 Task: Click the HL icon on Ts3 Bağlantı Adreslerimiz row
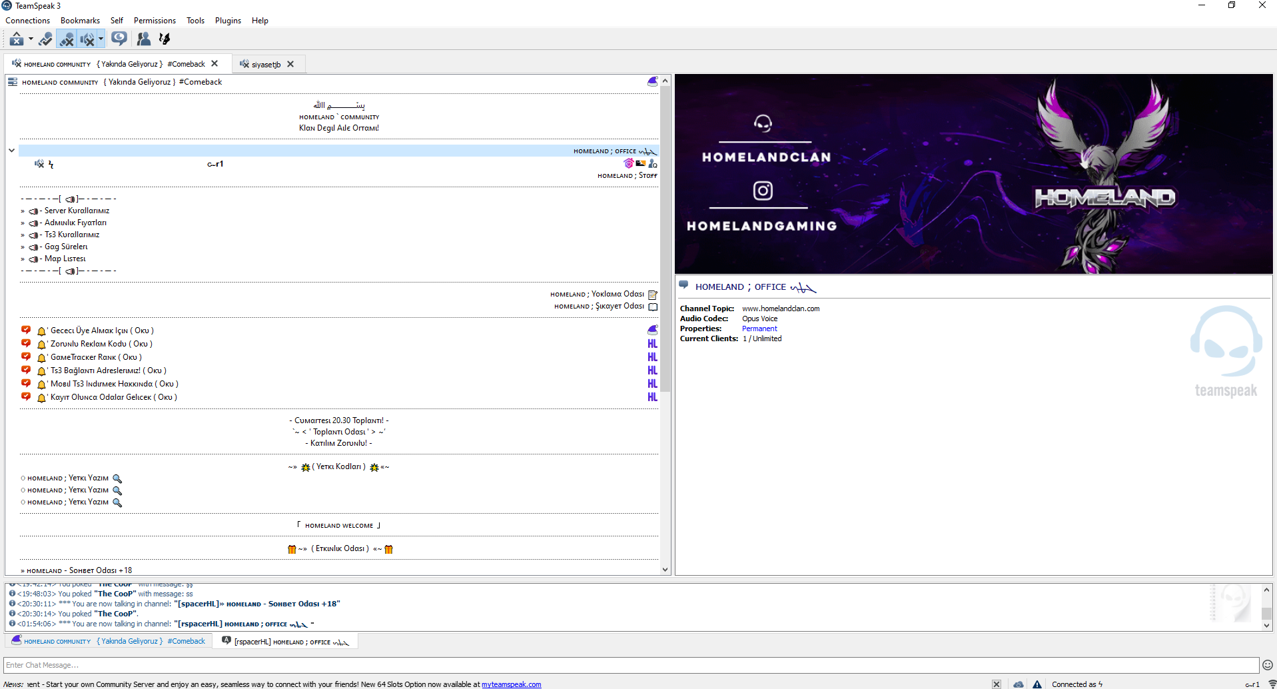pyautogui.click(x=653, y=370)
